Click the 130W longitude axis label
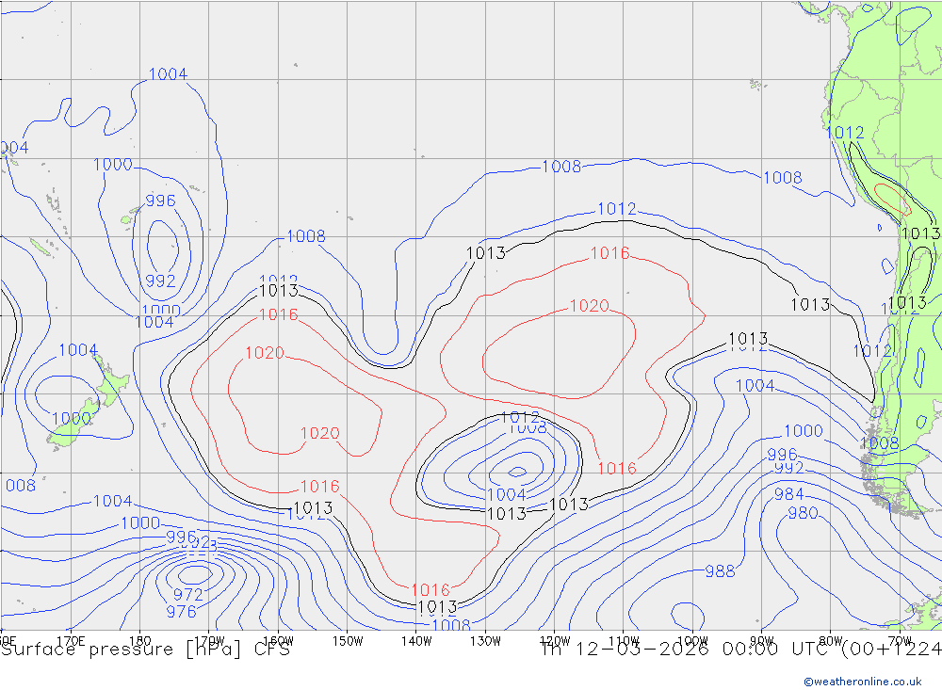 tap(485, 641)
